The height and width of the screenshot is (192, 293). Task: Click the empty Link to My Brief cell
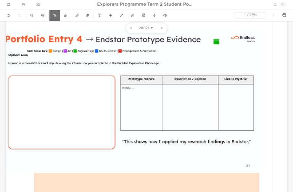pyautogui.click(x=236, y=108)
